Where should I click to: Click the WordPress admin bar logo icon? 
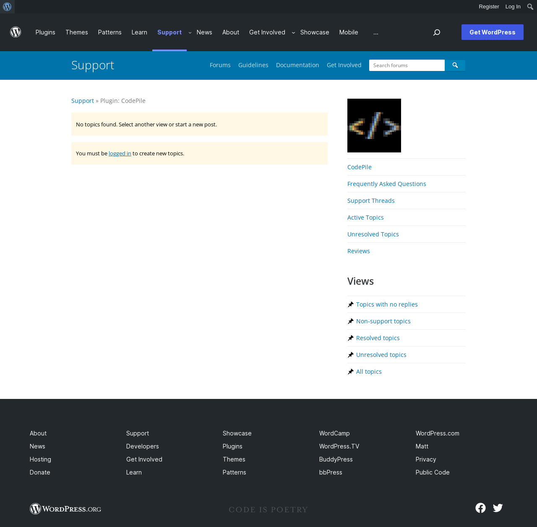(x=7, y=7)
